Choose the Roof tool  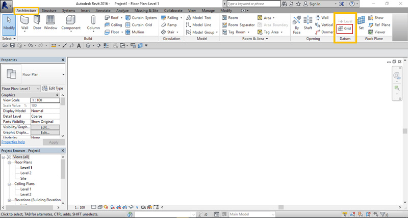[113, 18]
